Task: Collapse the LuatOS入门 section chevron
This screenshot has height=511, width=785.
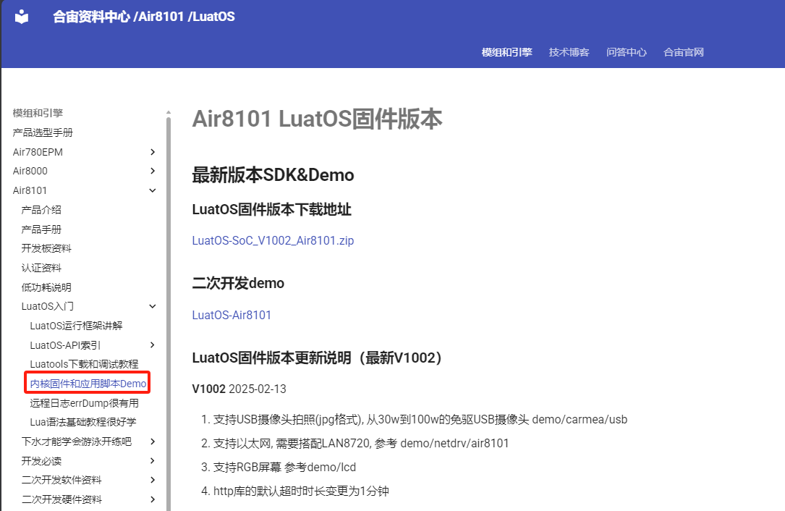Action: coord(153,306)
